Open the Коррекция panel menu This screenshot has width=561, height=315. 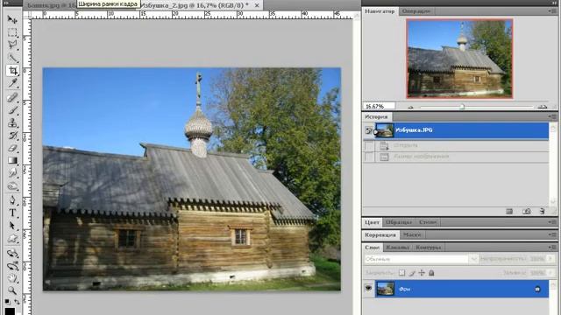(552, 234)
